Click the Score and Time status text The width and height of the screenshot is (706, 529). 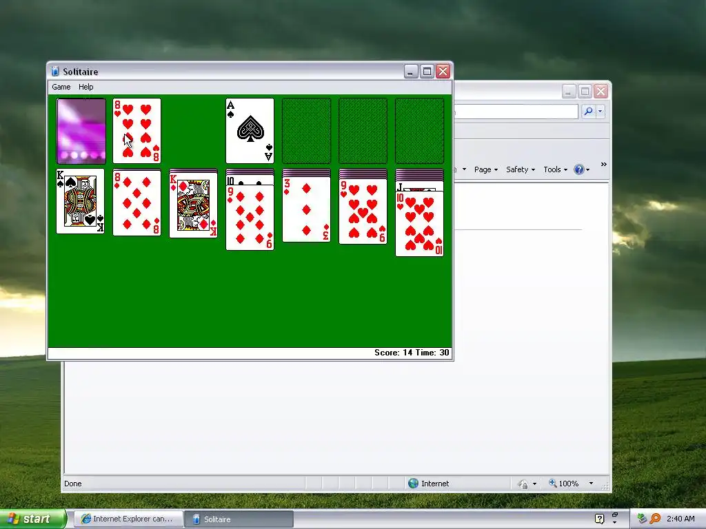click(412, 353)
